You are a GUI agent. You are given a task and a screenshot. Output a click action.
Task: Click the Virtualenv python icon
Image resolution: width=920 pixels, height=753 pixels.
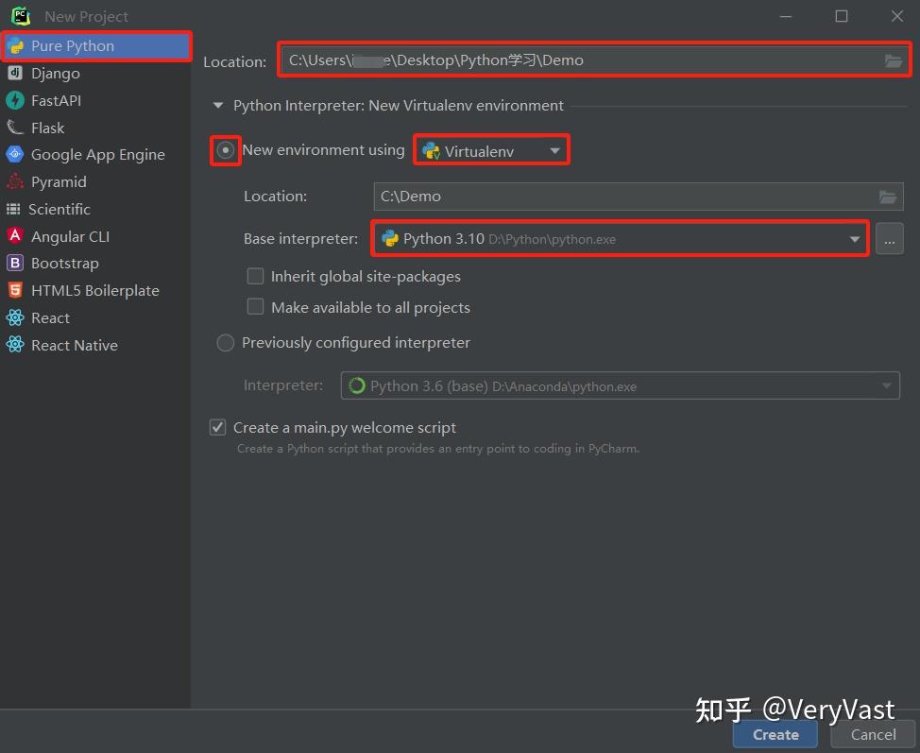click(x=432, y=151)
